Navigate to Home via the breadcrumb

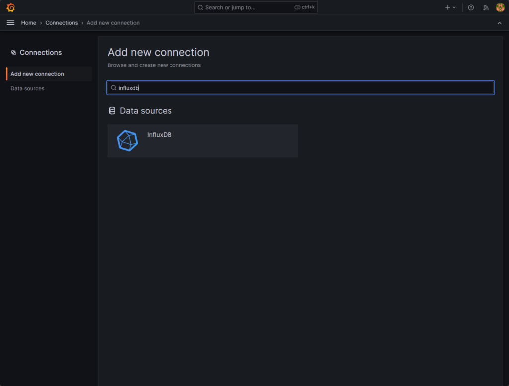coord(28,23)
